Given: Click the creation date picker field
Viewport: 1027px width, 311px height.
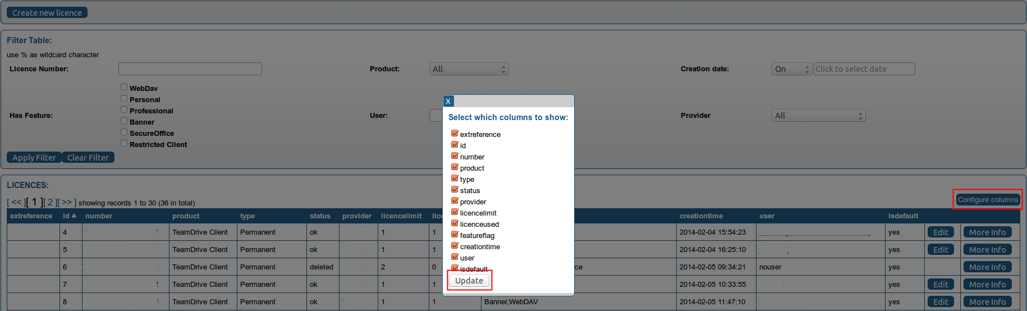Looking at the screenshot, I should click(x=864, y=69).
